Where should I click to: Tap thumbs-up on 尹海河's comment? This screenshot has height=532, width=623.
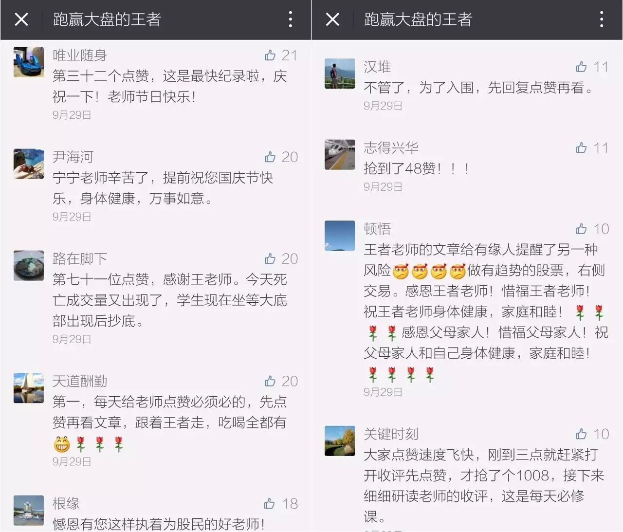271,157
